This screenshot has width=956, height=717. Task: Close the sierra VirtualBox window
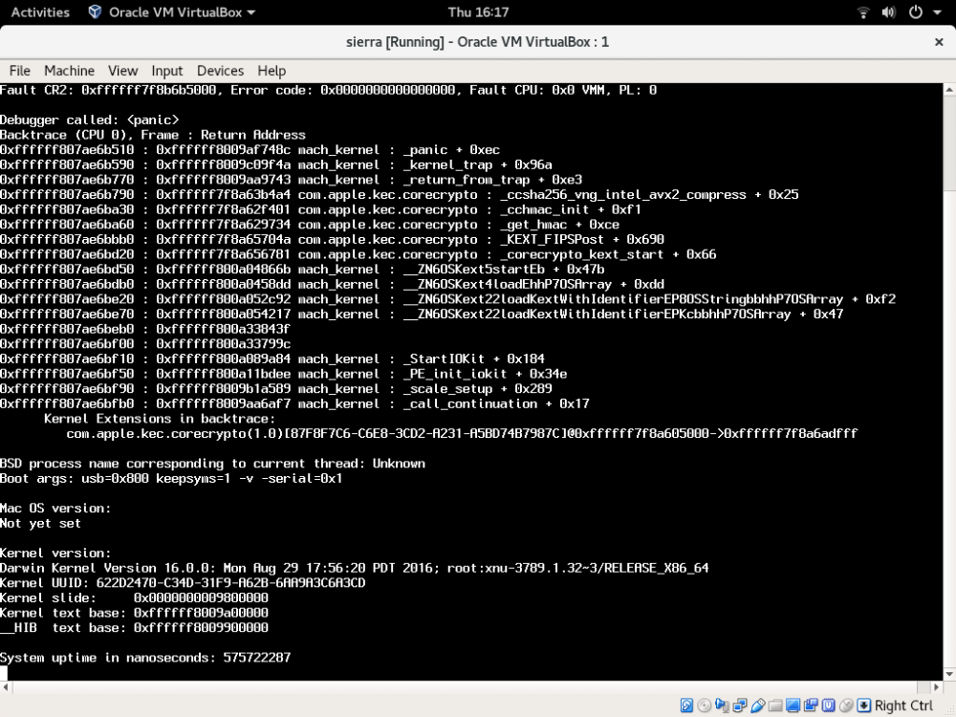pyautogui.click(x=939, y=42)
